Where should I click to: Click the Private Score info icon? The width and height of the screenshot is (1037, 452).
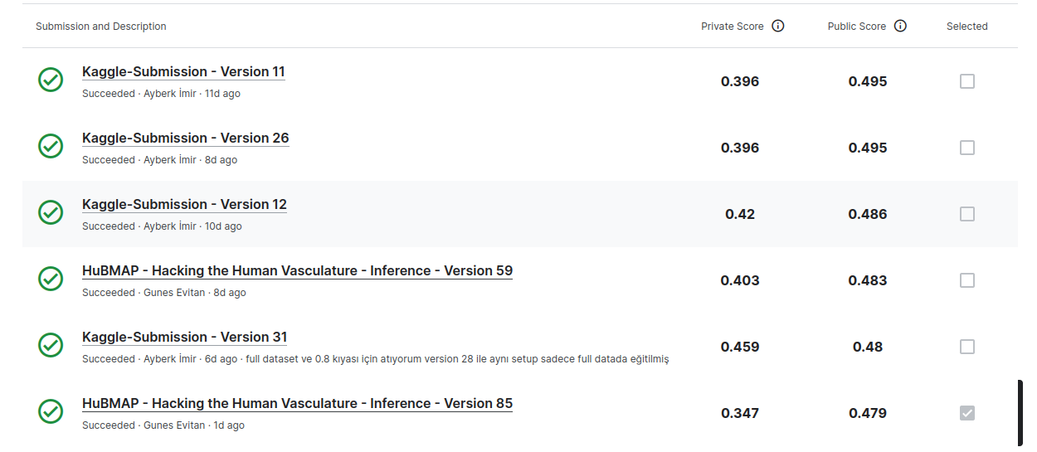point(778,26)
